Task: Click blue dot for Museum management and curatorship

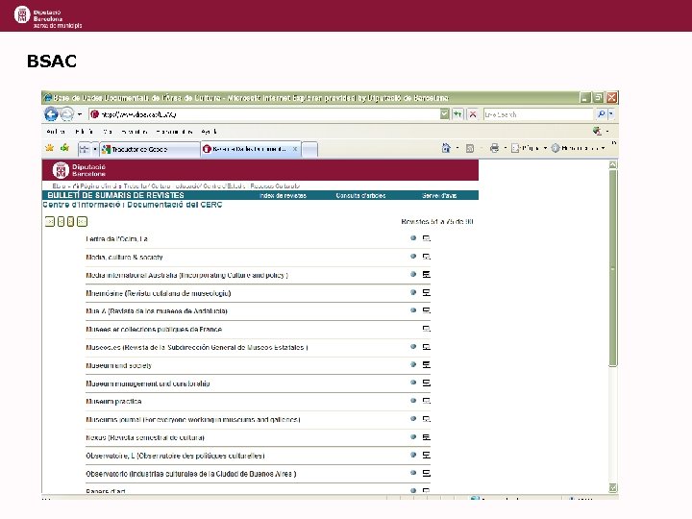Action: click(x=413, y=383)
